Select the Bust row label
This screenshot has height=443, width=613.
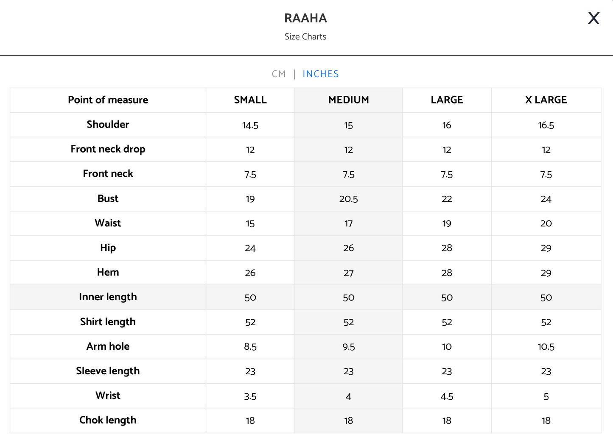(x=108, y=199)
